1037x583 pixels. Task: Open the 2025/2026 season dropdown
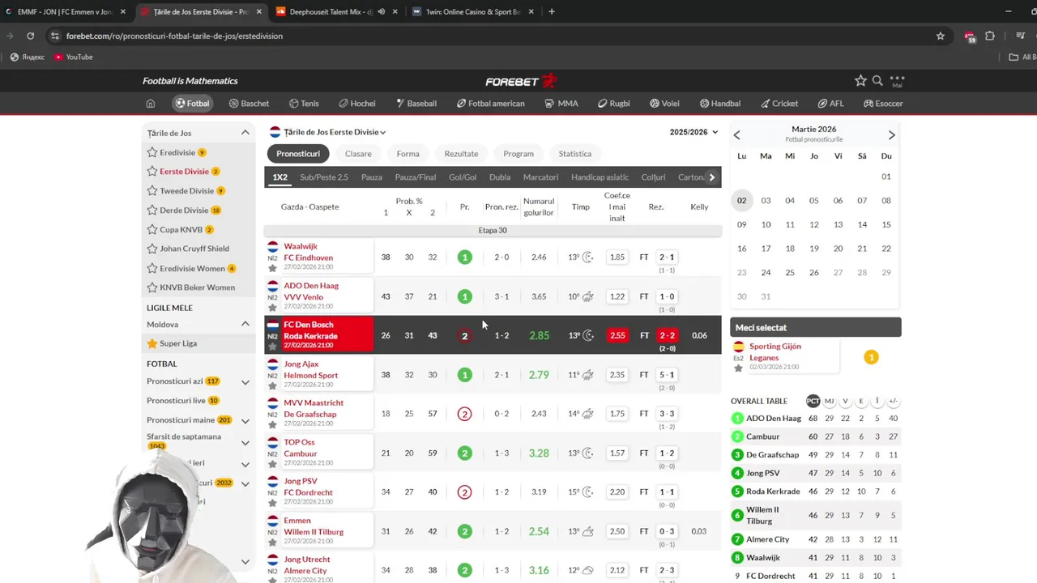click(x=693, y=132)
